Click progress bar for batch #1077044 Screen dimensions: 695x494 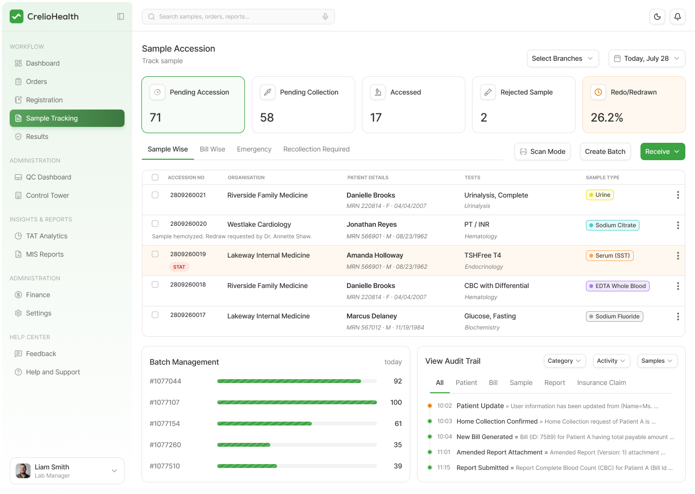pos(297,381)
